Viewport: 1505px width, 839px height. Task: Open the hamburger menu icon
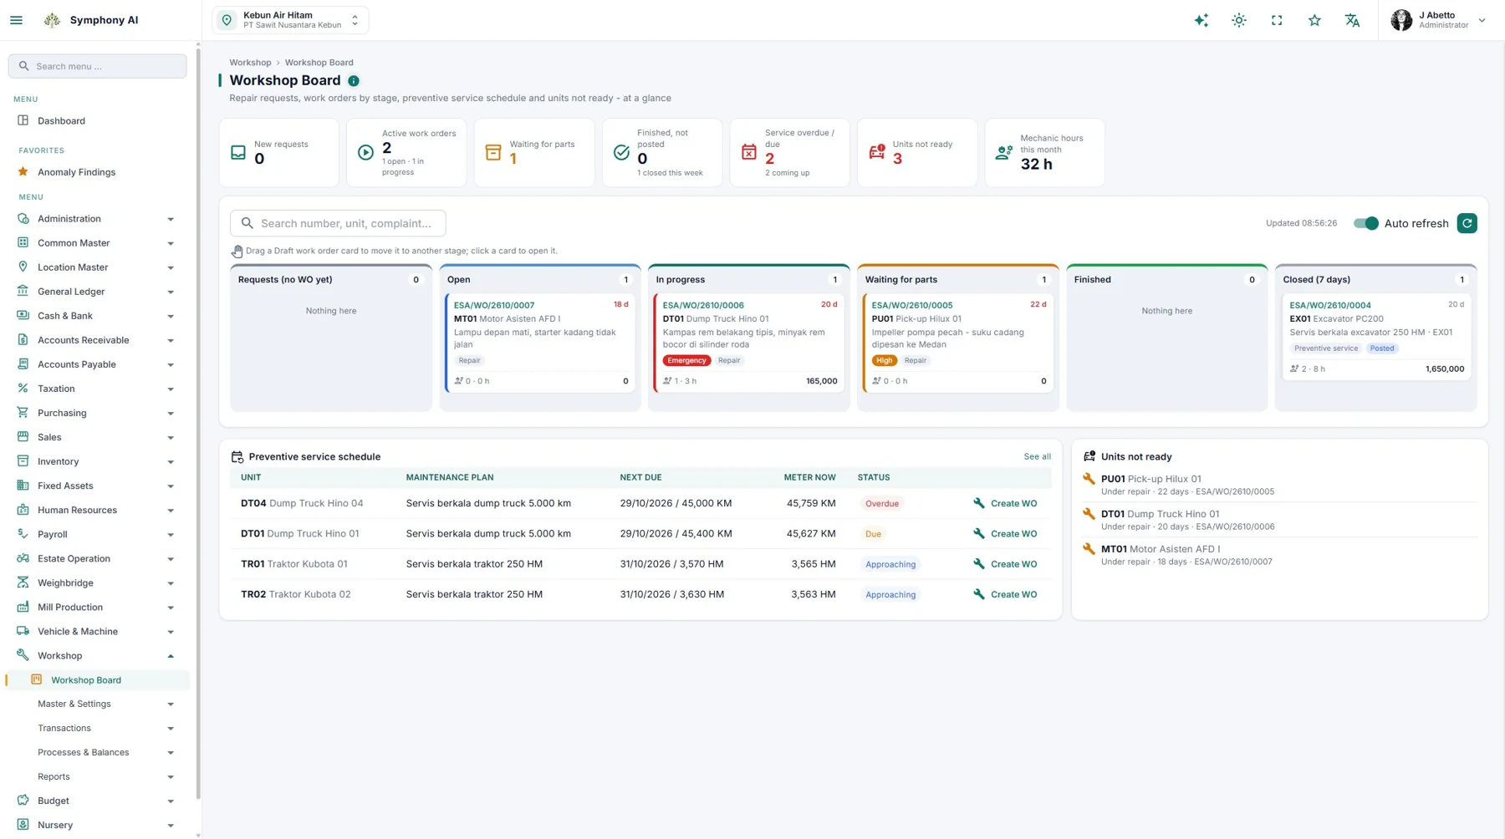click(16, 20)
